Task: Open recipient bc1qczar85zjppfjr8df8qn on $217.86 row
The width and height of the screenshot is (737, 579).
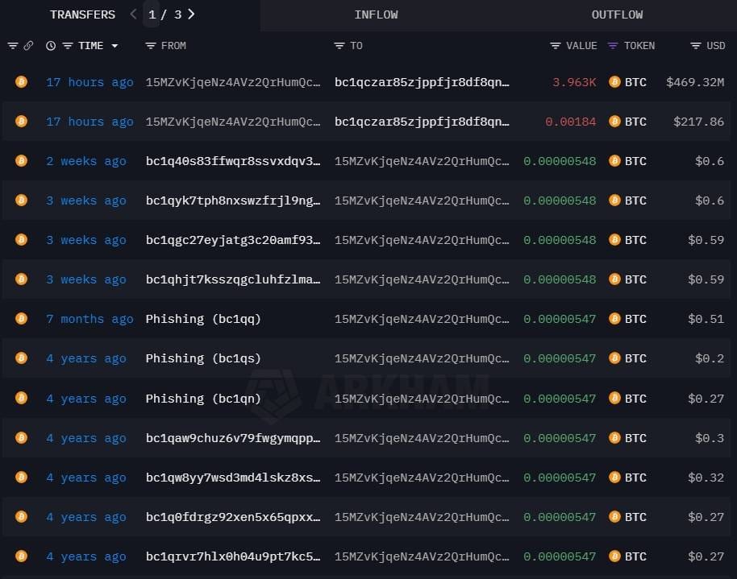Action: [x=422, y=122]
